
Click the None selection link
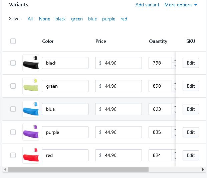(44, 19)
